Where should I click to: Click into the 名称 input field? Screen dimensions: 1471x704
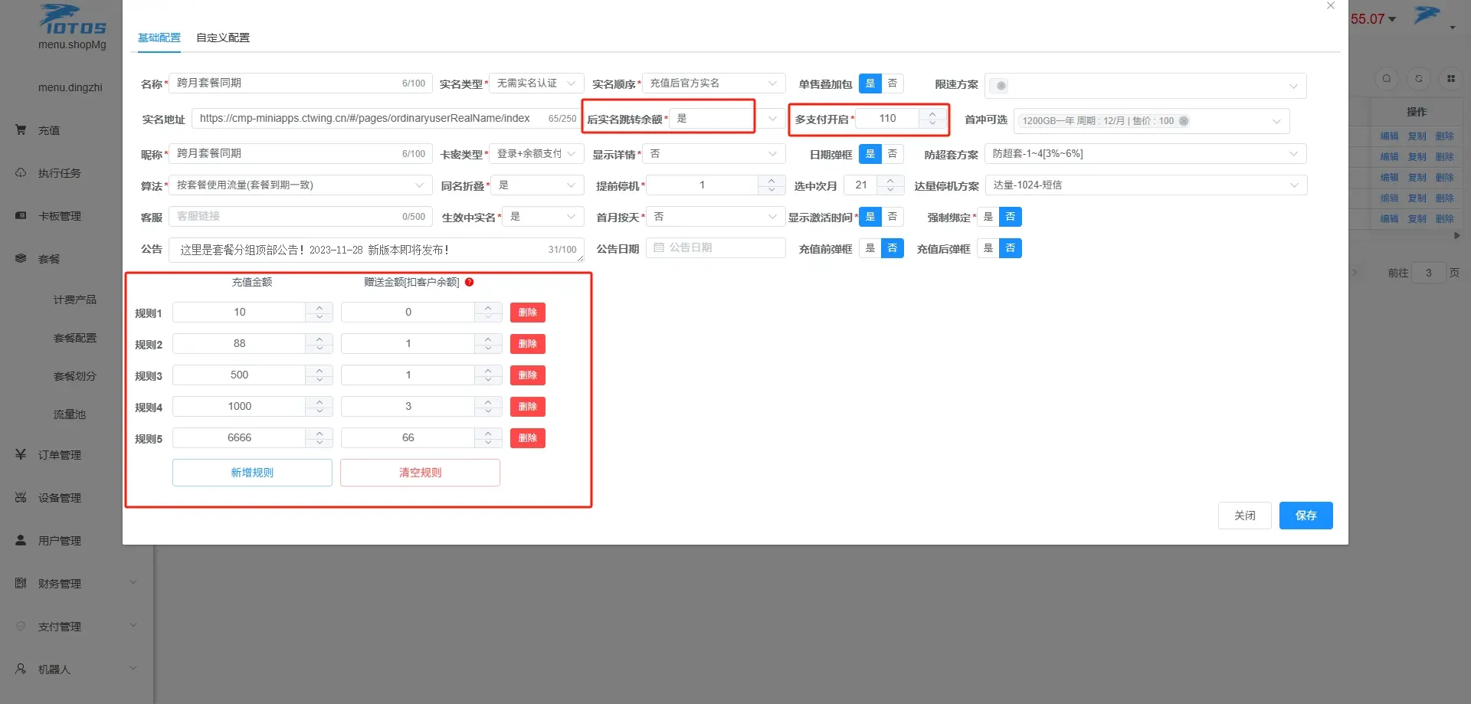(300, 83)
